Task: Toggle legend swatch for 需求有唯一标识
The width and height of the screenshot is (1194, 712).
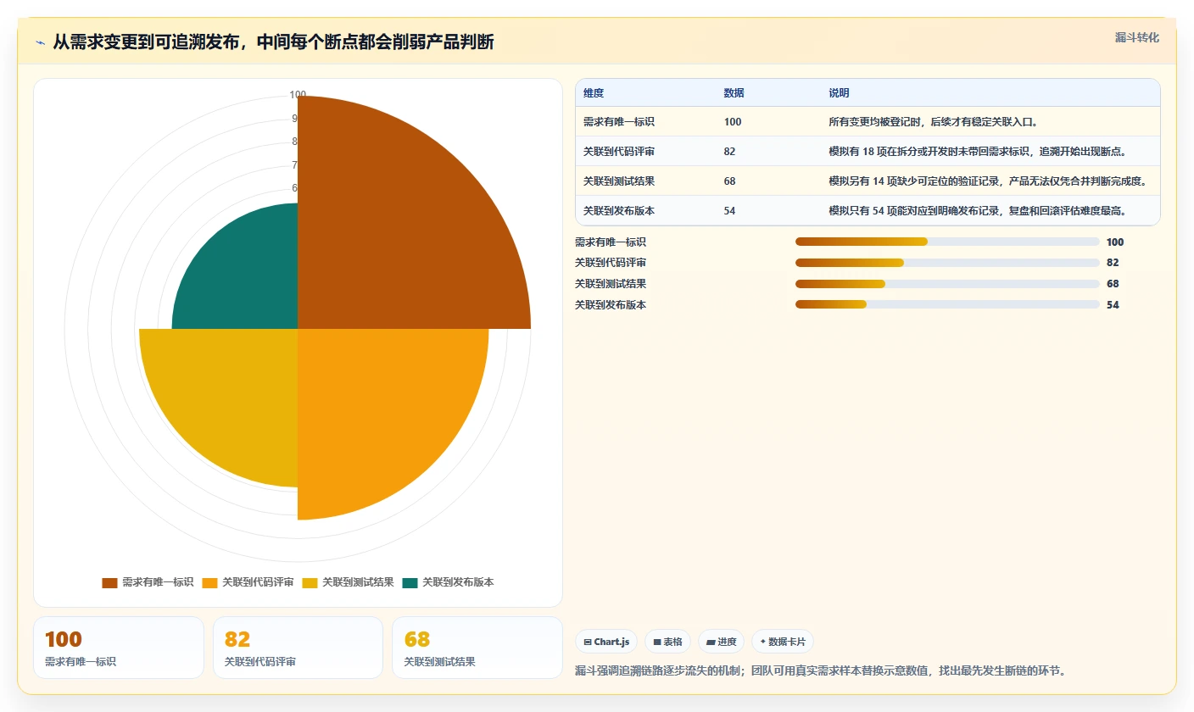Action: (109, 582)
